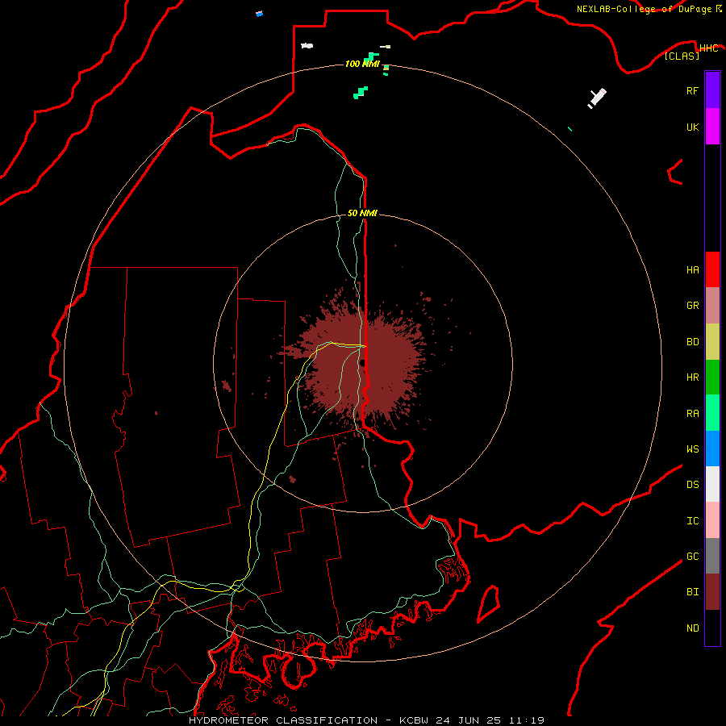Select the GR pink-brown legend swatch
This screenshot has height=726, width=726.
pos(712,306)
